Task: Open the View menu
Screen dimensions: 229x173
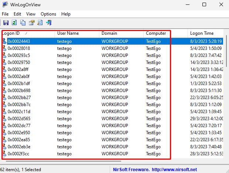Action: (x=31, y=14)
